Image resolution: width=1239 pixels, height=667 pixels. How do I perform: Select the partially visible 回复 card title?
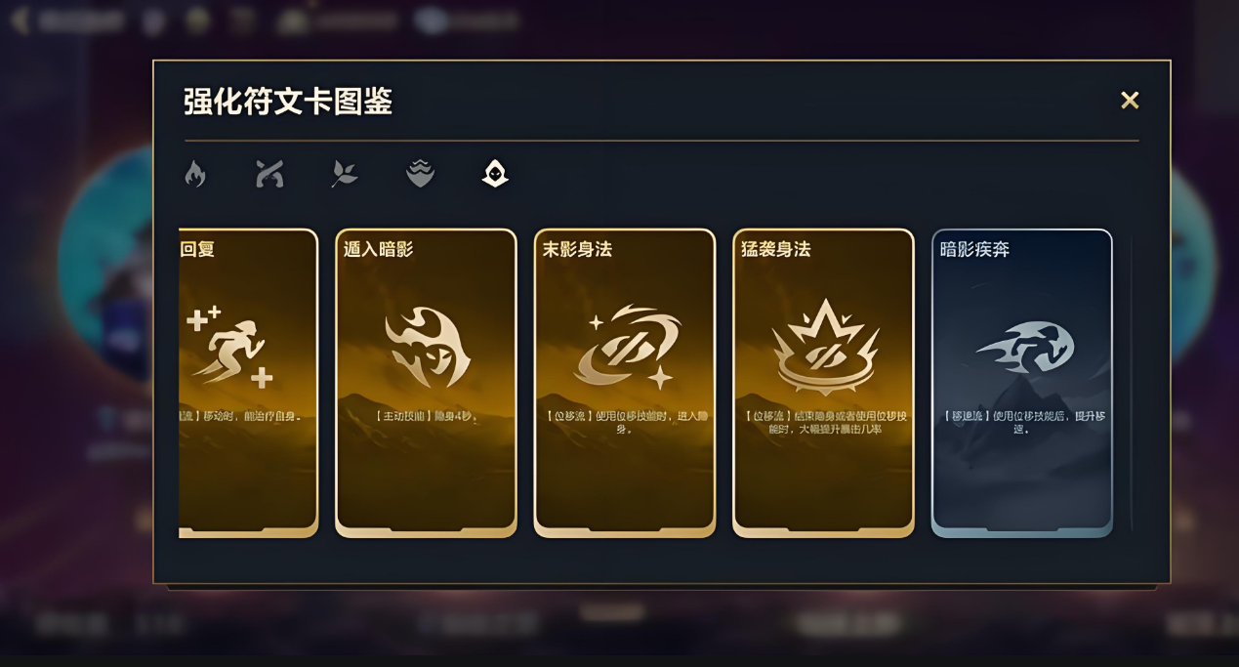pos(197,249)
